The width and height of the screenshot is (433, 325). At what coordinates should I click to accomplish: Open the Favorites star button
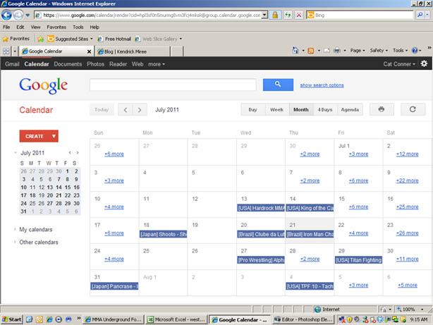pyautogui.click(x=16, y=39)
